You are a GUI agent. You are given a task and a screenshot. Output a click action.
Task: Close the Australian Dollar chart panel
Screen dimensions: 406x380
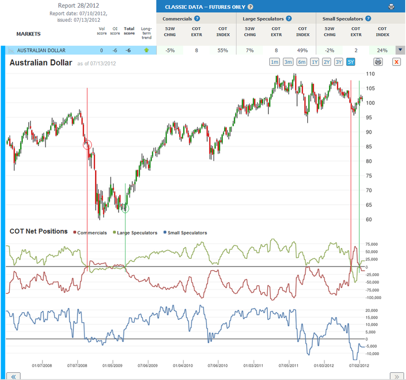pyautogui.click(x=396, y=62)
